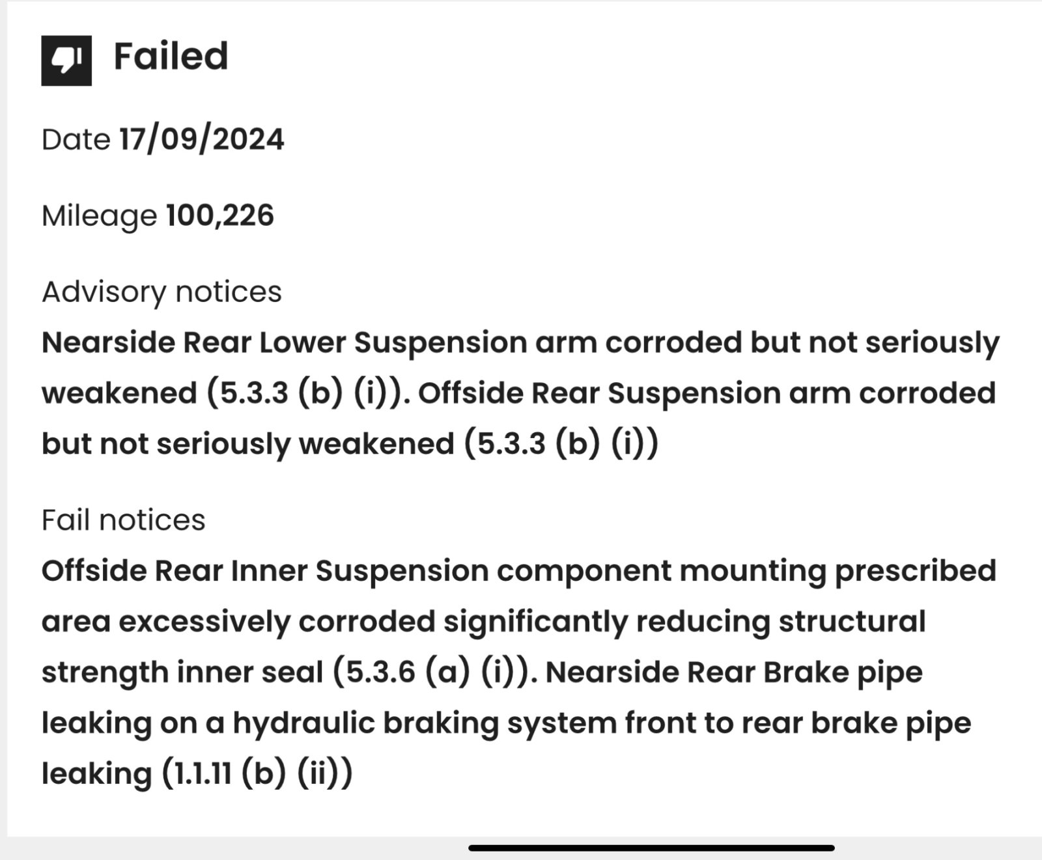Viewport: 1042px width, 860px height.
Task: Tap the Mileage label
Action: pos(99,217)
